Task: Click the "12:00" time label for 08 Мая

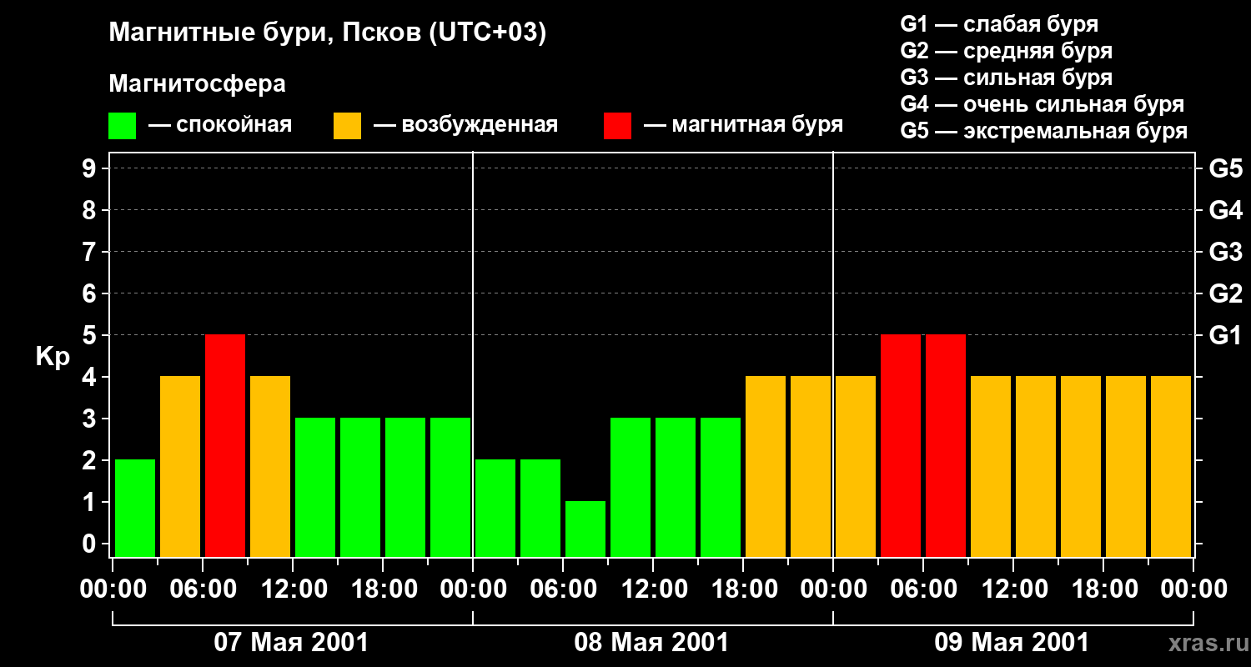Action: (x=653, y=589)
